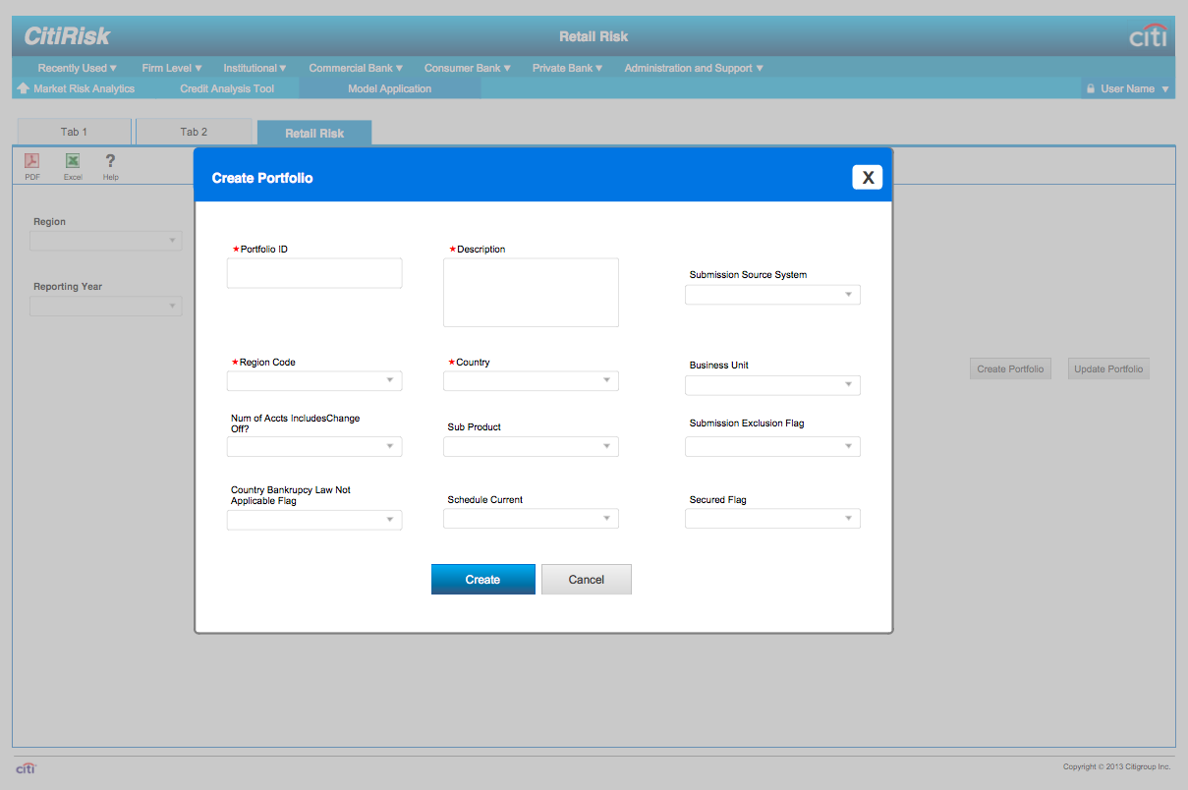Open Country Bankrupcy Law Not Applicable Flag dropdown
1188x790 pixels.
coord(314,520)
